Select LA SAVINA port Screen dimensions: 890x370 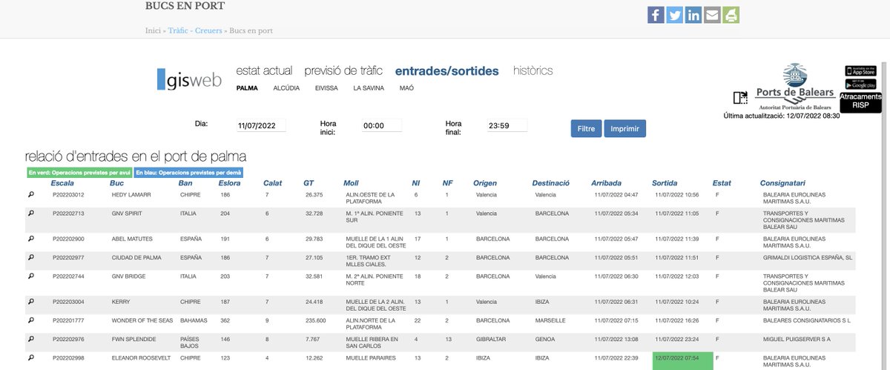369,87
